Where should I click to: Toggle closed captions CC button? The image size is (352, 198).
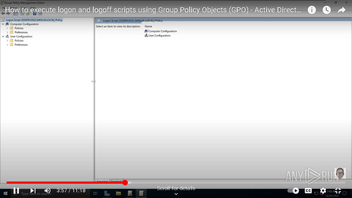308,190
